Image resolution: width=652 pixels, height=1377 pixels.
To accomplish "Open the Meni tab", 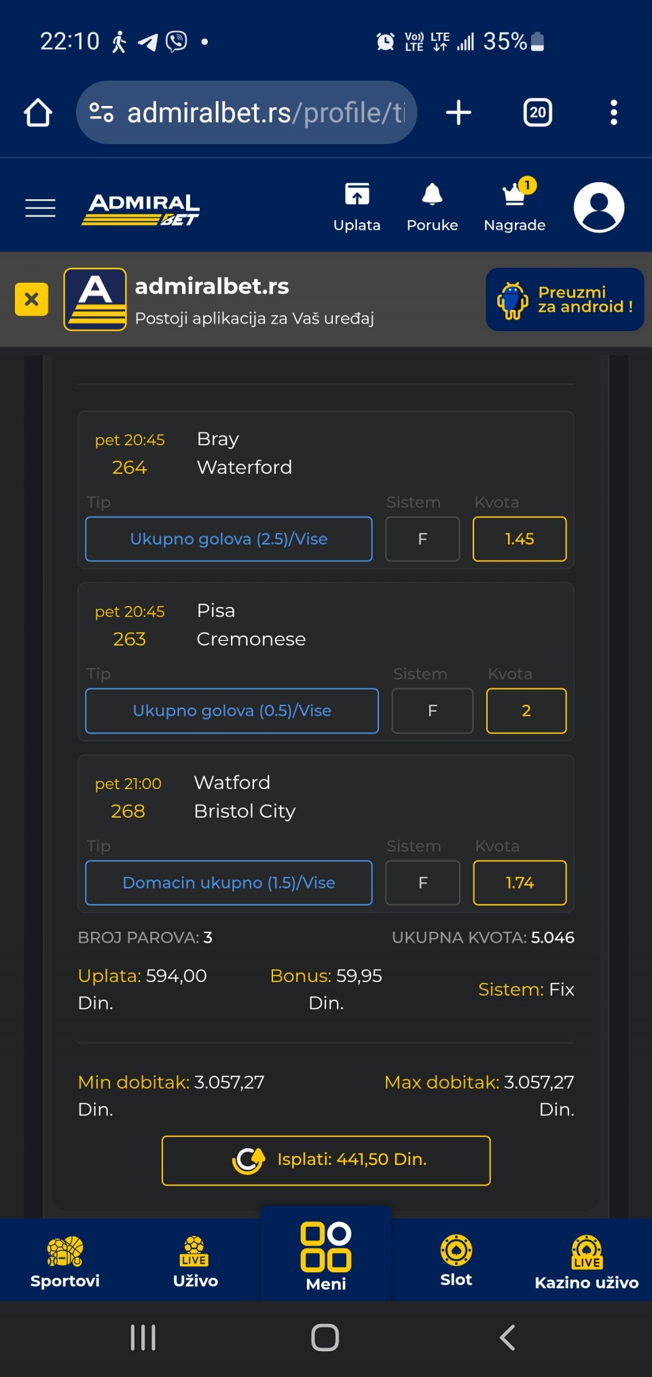I will coord(326,1256).
